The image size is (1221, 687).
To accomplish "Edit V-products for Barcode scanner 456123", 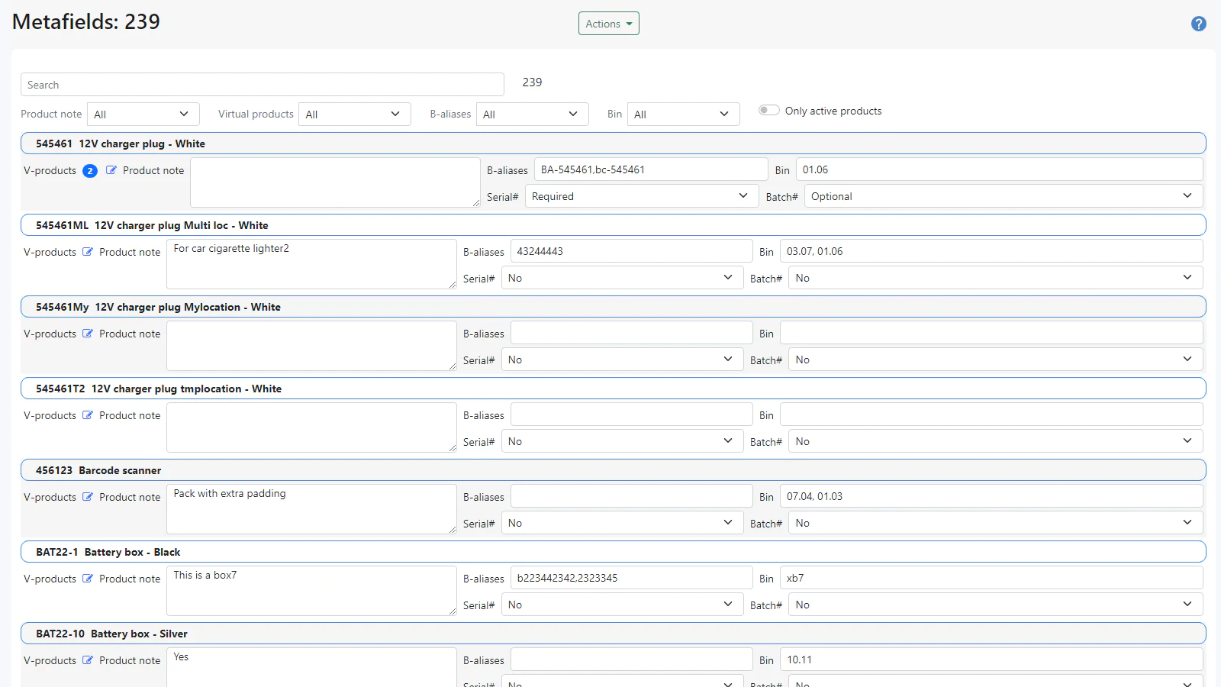I will (88, 497).
